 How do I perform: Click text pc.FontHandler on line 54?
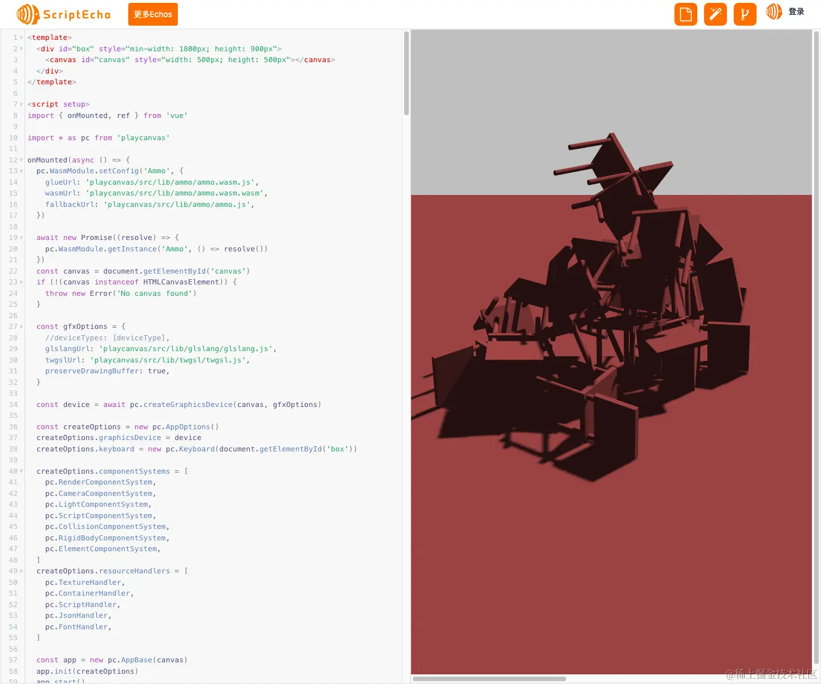coord(76,627)
